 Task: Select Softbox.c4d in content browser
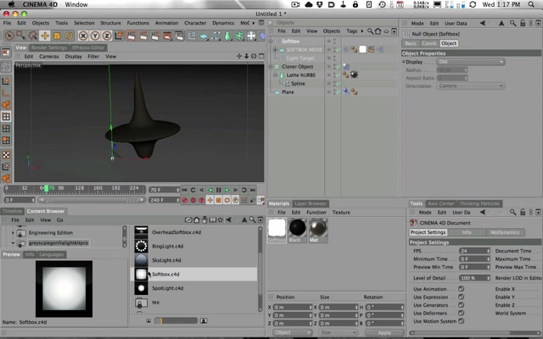point(194,274)
